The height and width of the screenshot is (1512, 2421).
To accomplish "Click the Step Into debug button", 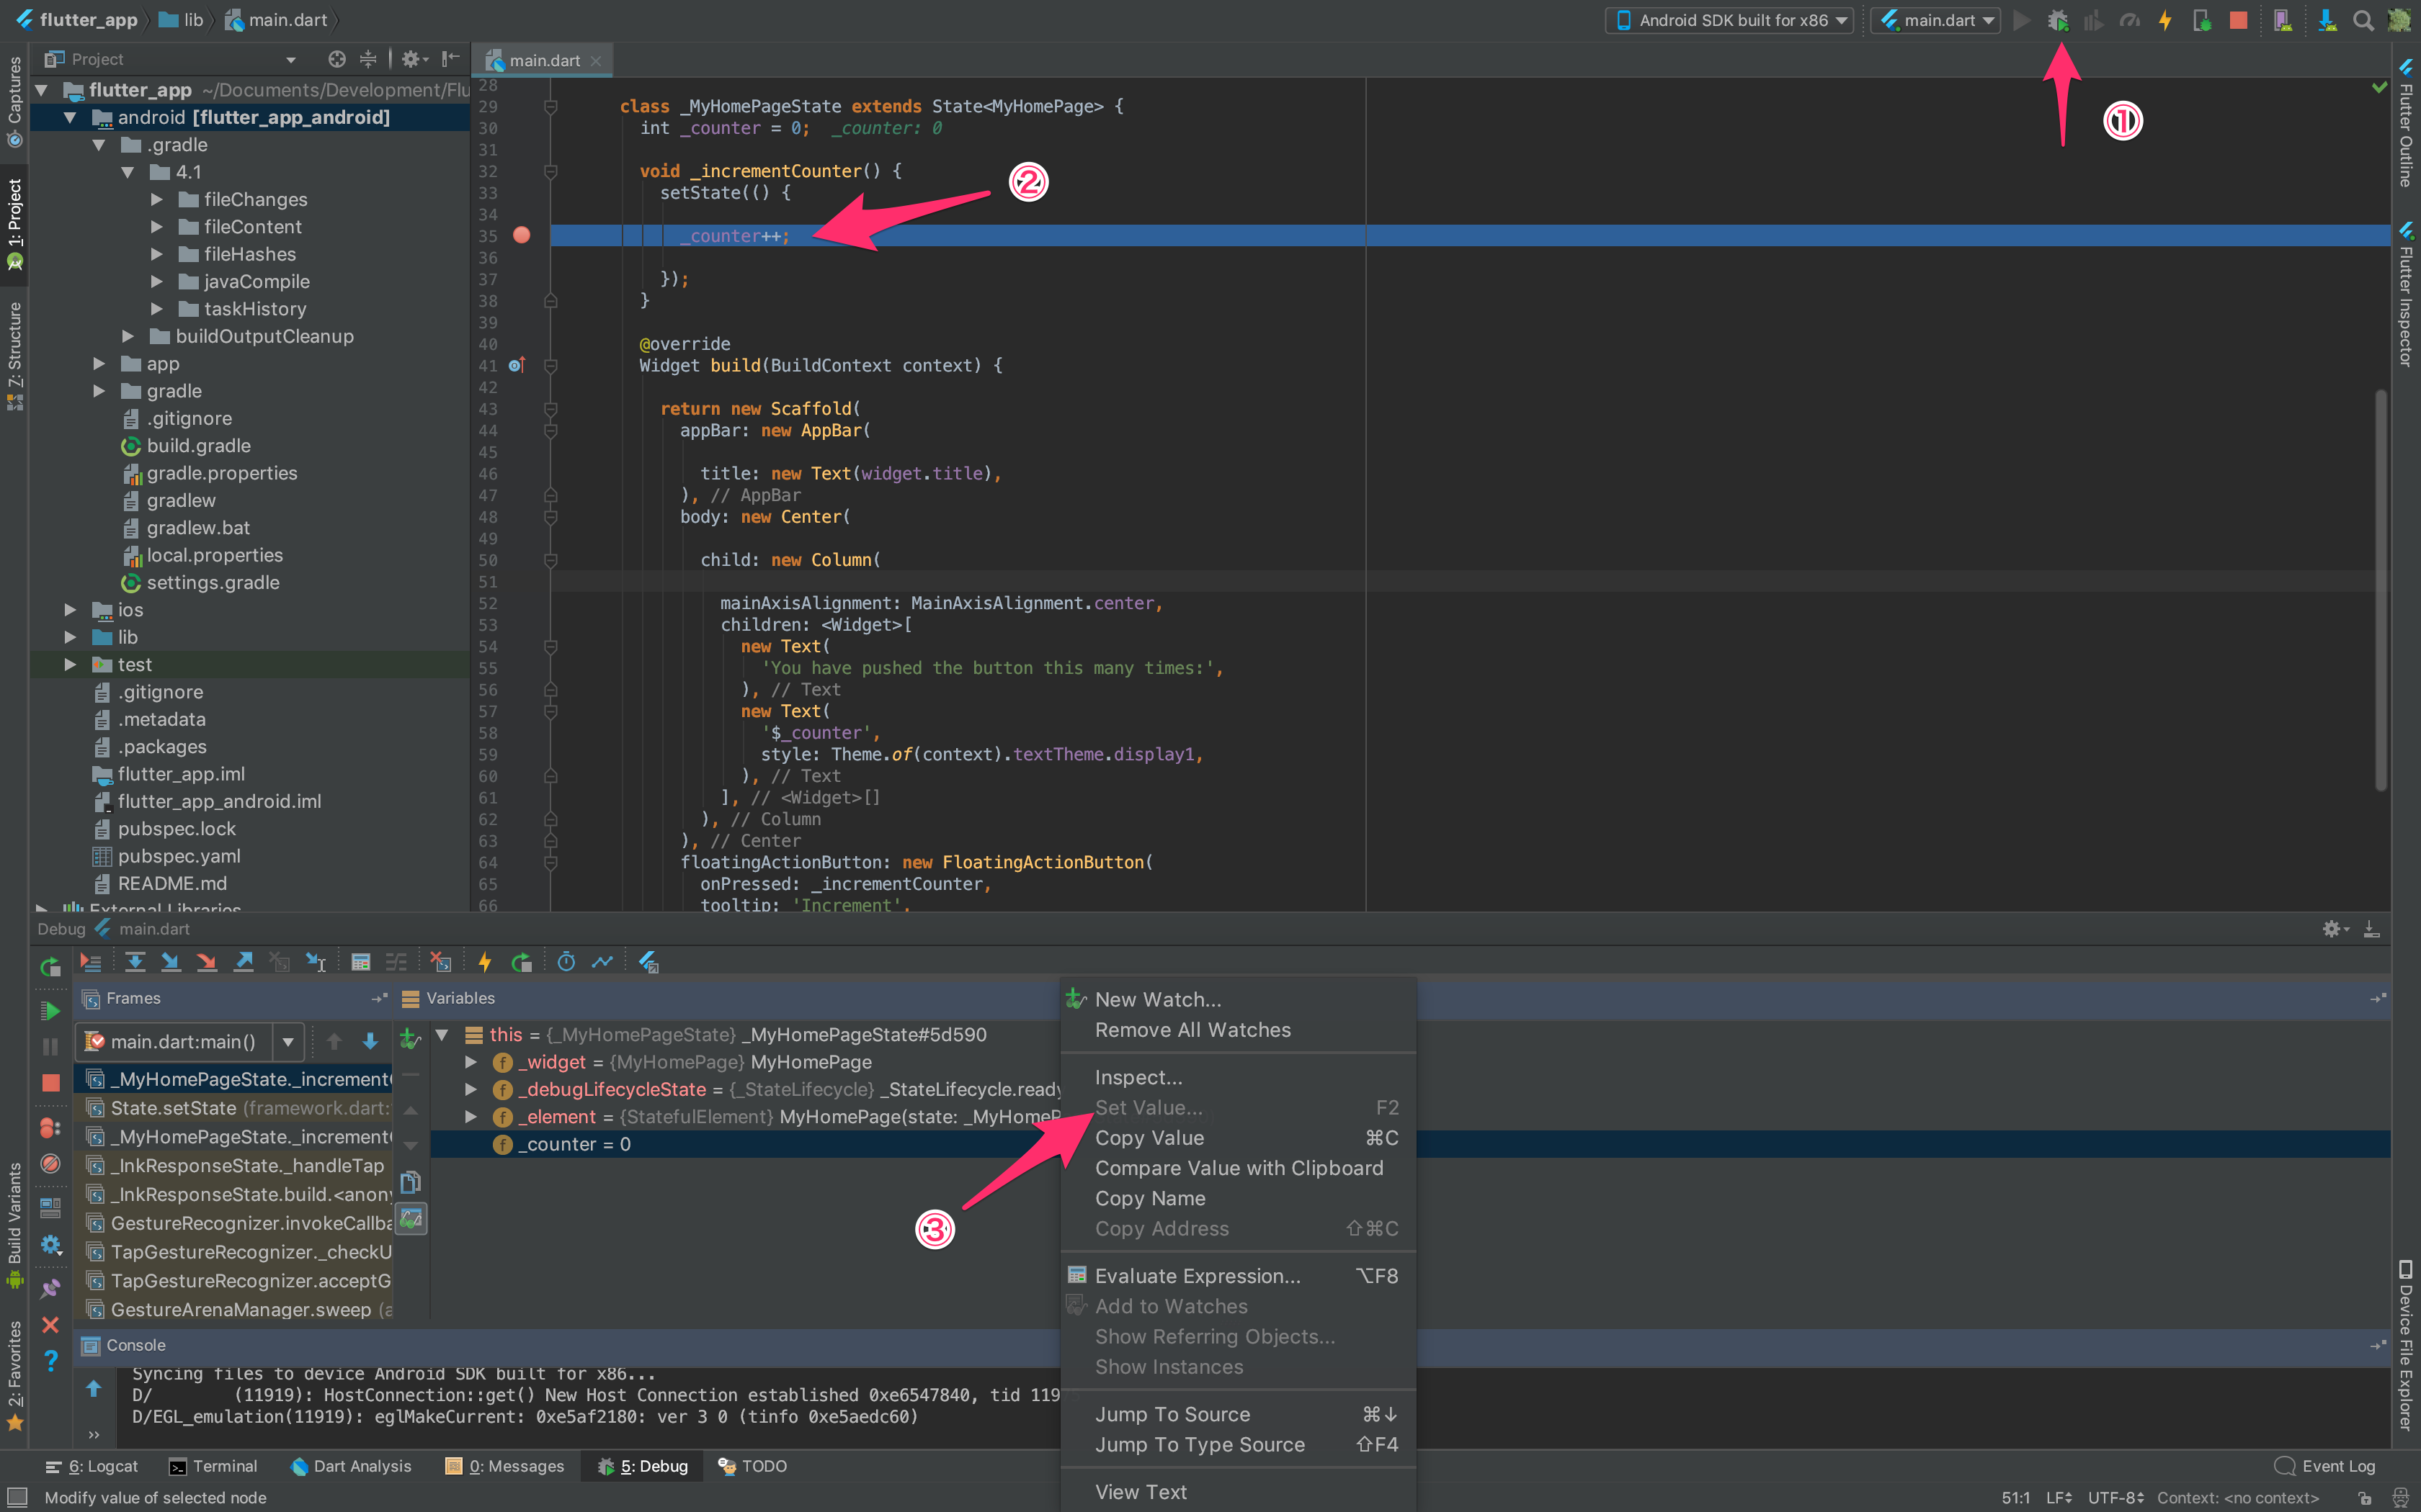I will coord(171,962).
